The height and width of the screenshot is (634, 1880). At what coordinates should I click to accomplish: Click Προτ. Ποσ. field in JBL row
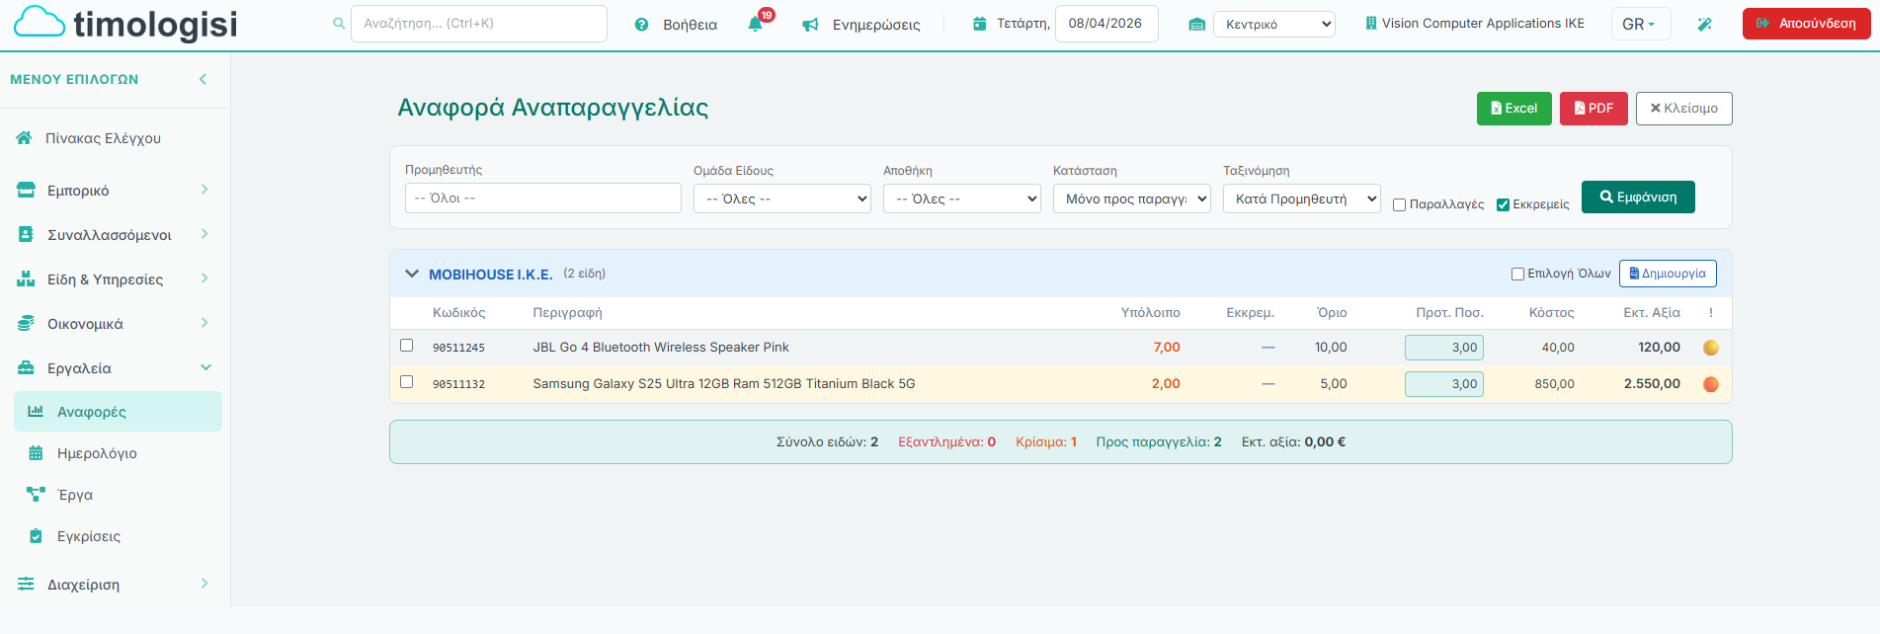(x=1444, y=348)
